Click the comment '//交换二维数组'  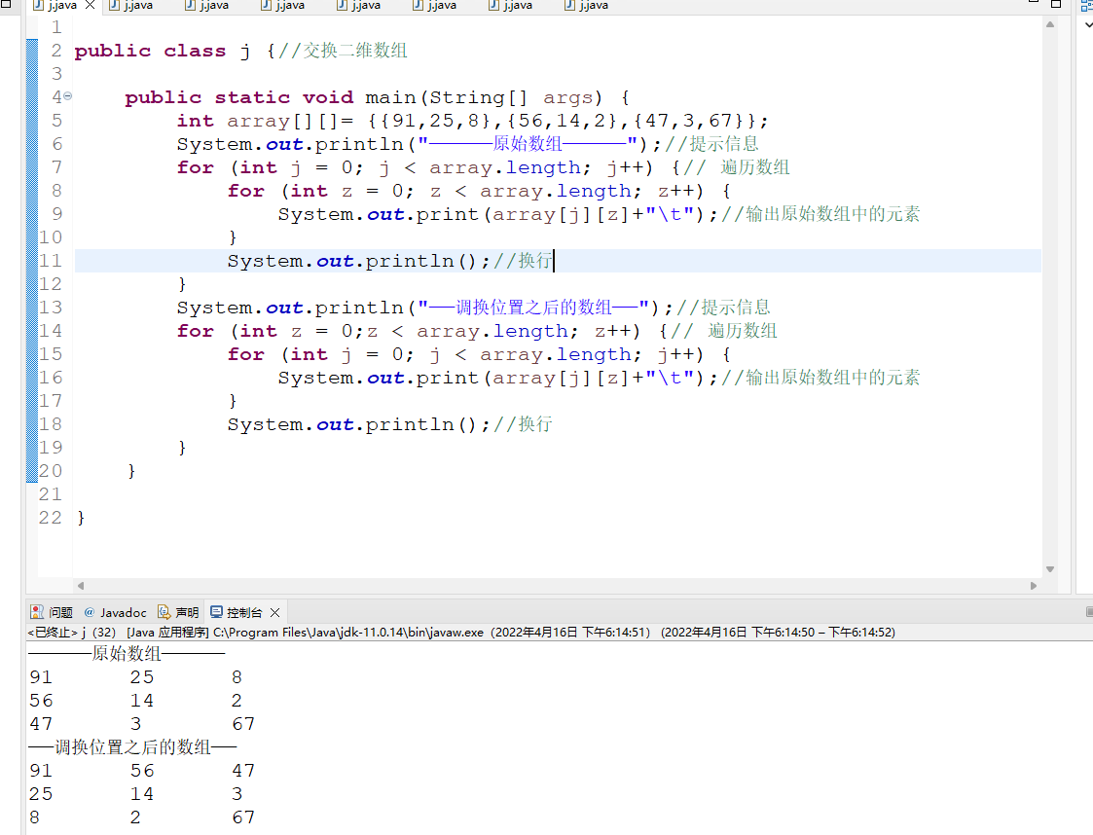coord(343,51)
